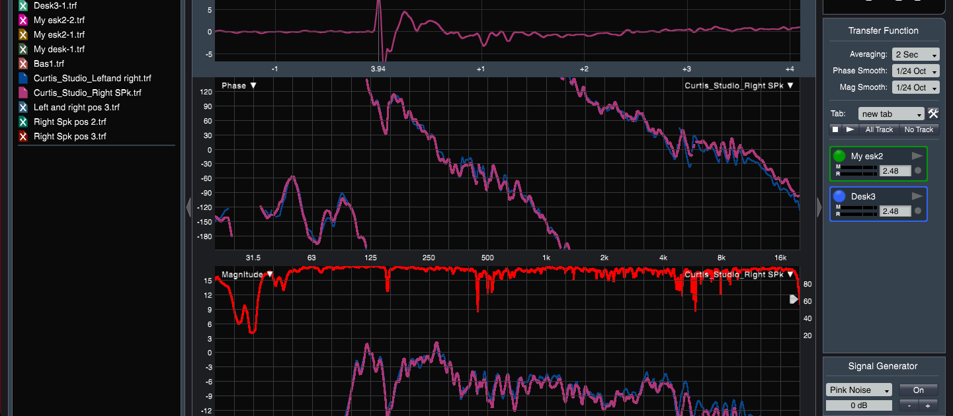Increase generator level with plus button

(928, 405)
